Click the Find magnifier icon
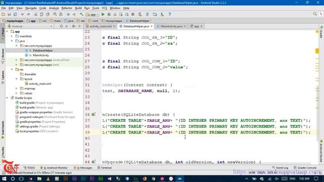The image size is (324, 182). (x=55, y=14)
